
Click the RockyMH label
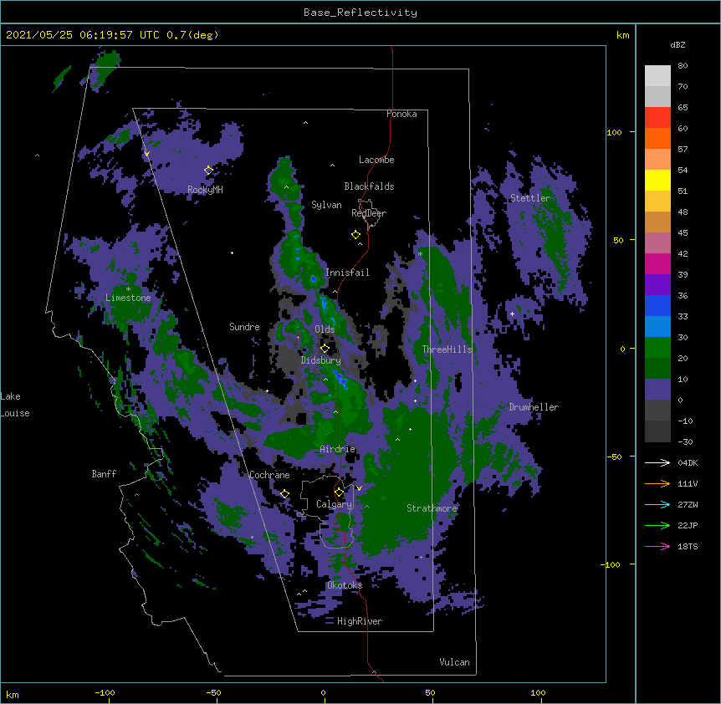pyautogui.click(x=205, y=190)
